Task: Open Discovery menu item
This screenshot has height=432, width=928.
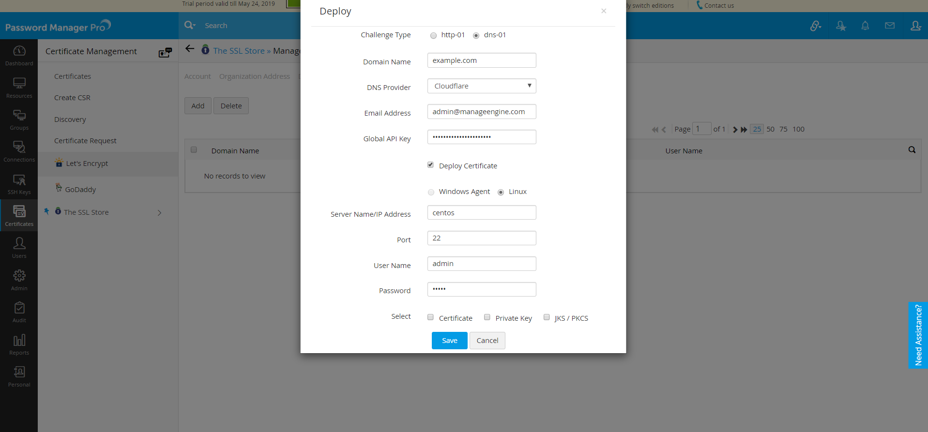Action: tap(70, 119)
